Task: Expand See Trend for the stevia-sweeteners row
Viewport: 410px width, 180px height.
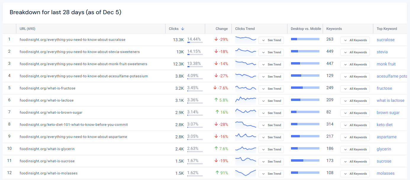Action: tap(271, 52)
